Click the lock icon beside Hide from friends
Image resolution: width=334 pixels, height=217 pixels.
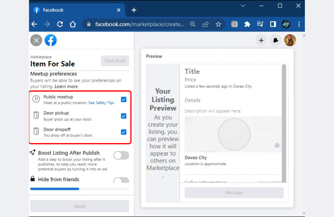pyautogui.click(x=32, y=179)
